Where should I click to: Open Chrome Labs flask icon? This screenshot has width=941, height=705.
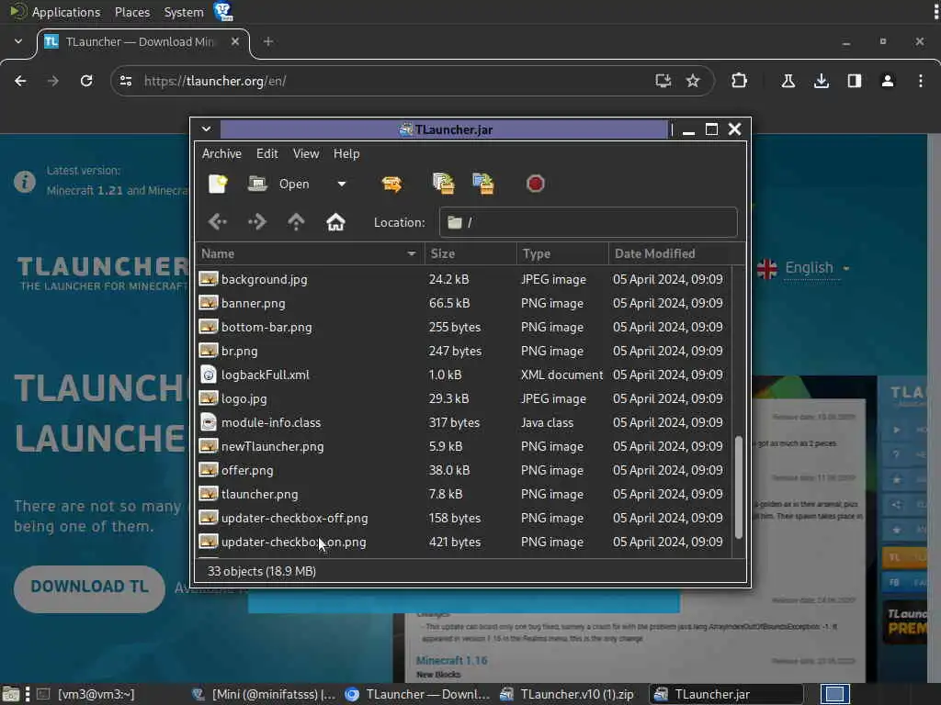788,81
